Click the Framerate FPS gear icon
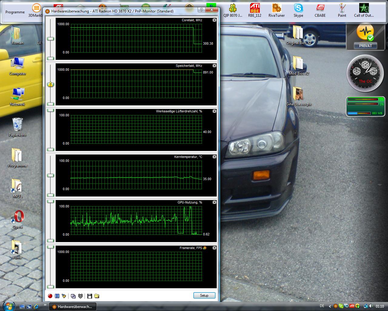The image size is (388, 311). 205,248
